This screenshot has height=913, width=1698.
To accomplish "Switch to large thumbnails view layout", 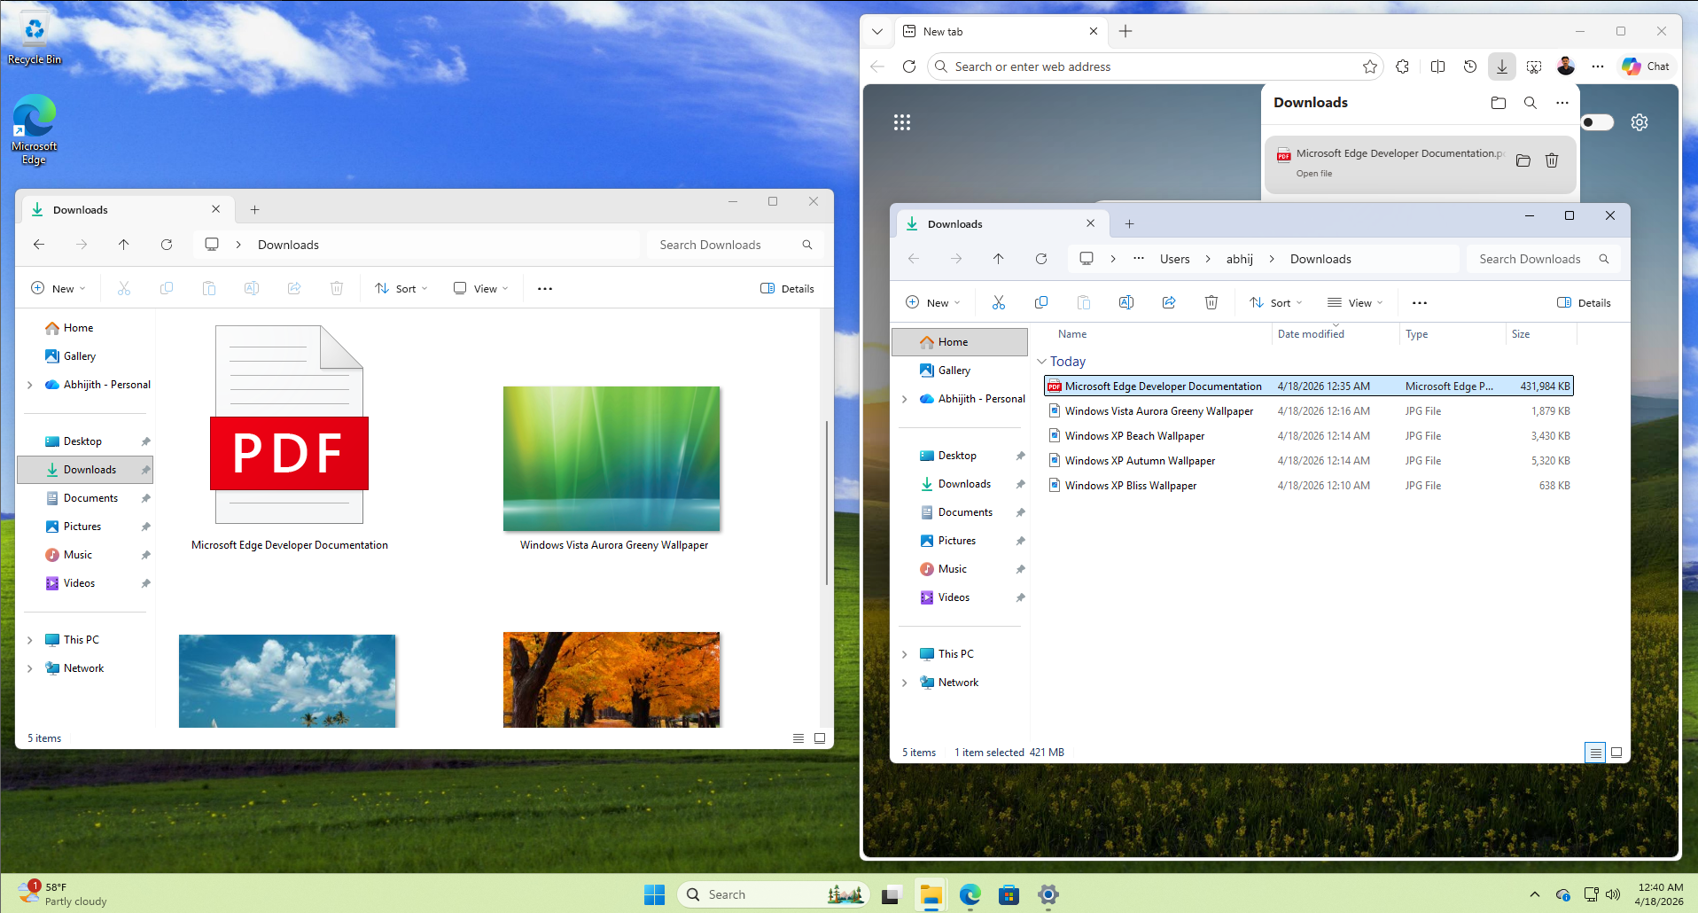I will (x=1616, y=752).
